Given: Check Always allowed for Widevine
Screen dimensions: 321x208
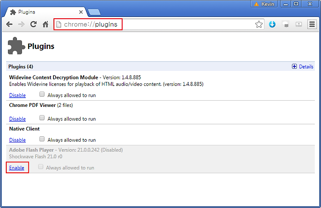Looking at the screenshot, I should [42, 94].
